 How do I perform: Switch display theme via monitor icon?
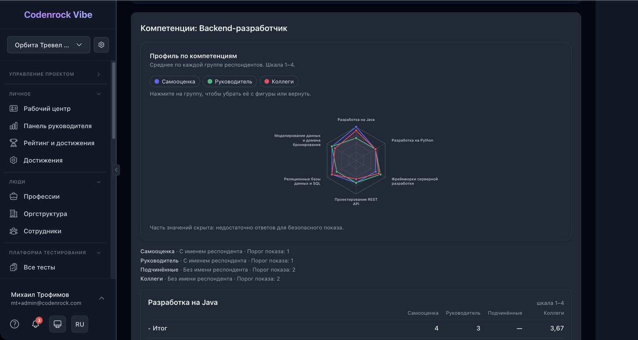tap(57, 324)
